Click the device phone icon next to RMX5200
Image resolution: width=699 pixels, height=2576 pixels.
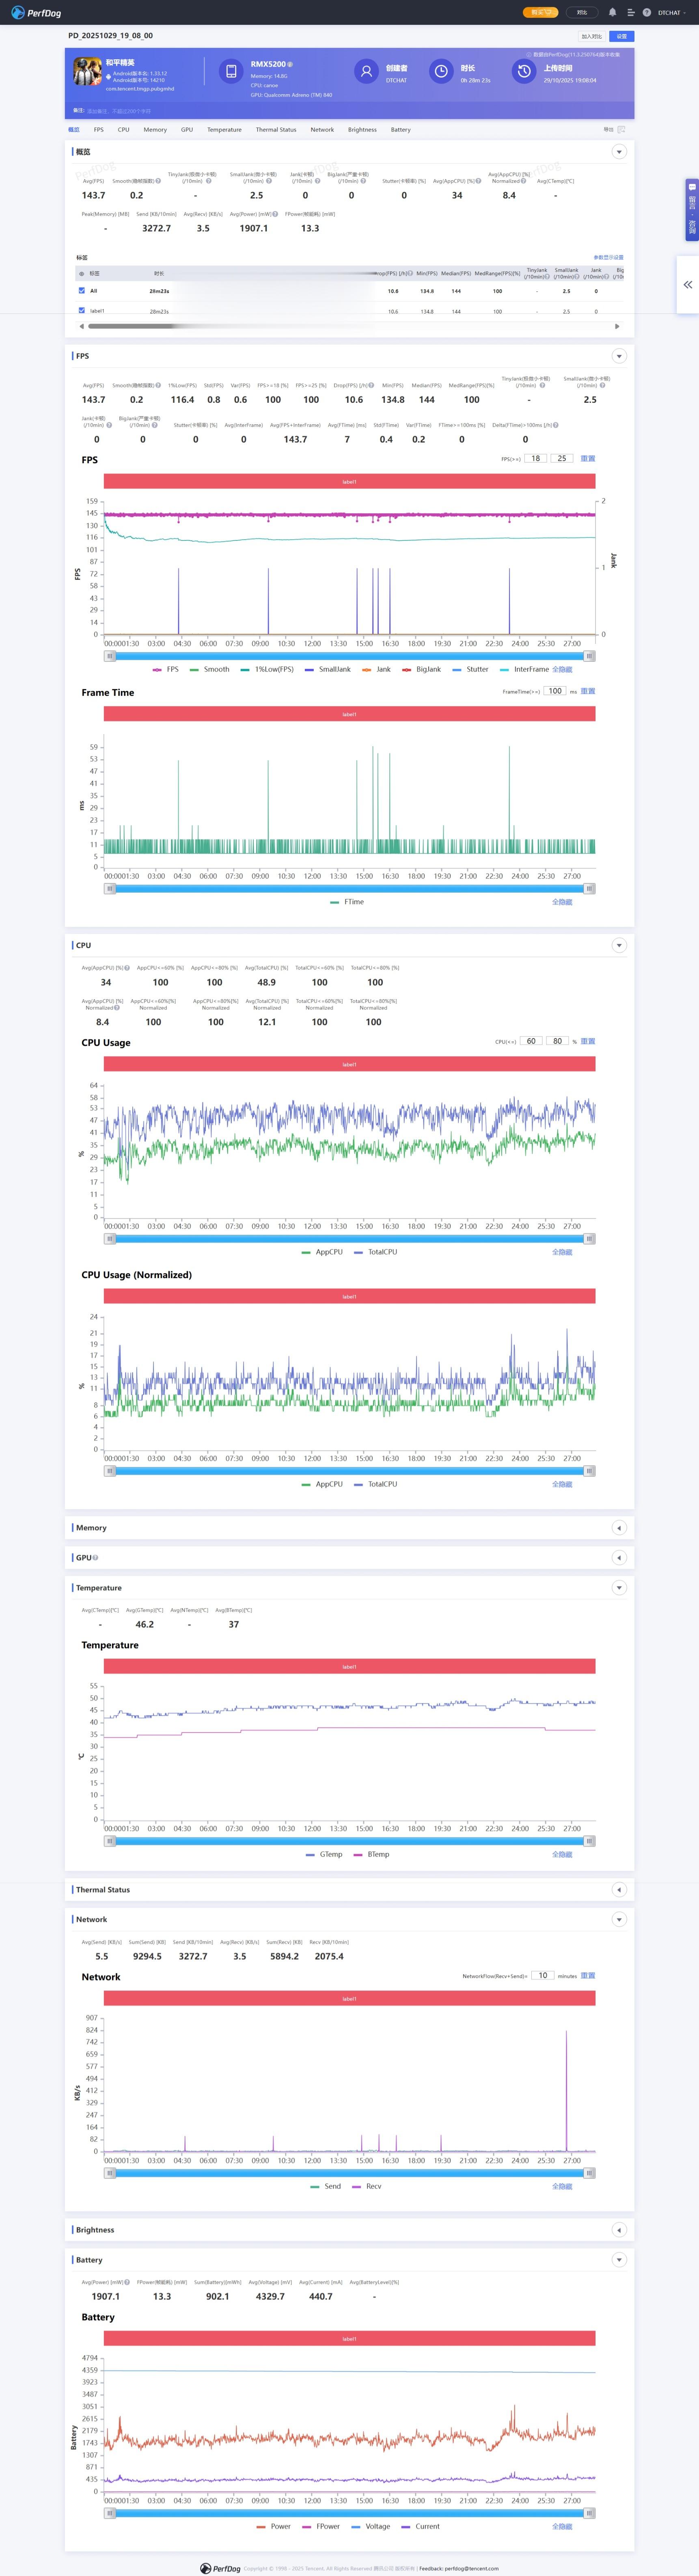pyautogui.click(x=231, y=71)
